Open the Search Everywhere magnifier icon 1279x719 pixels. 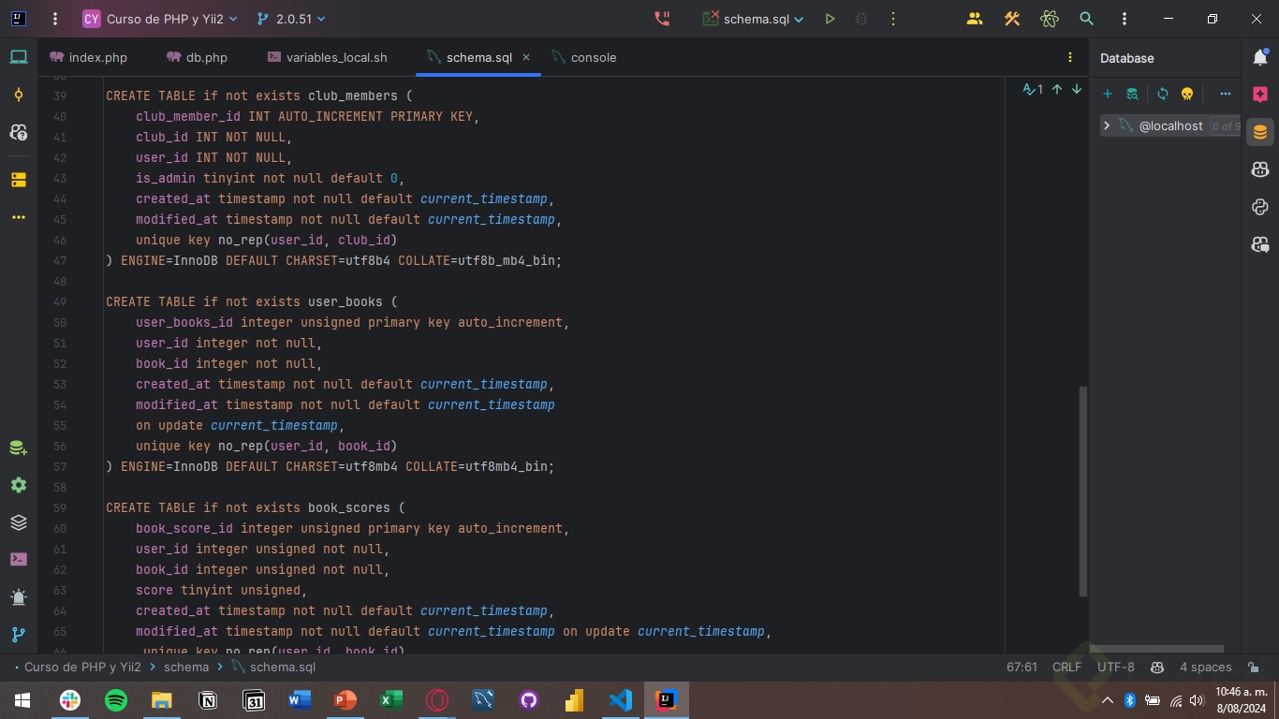point(1086,19)
